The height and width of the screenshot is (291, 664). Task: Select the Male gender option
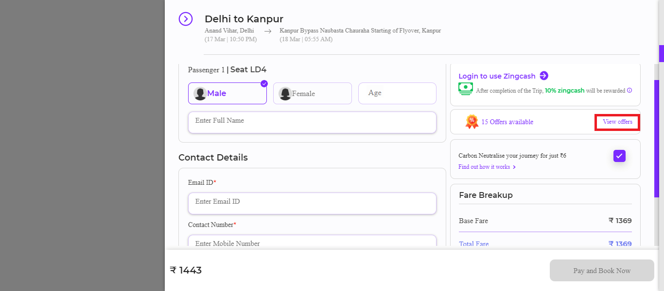click(227, 93)
